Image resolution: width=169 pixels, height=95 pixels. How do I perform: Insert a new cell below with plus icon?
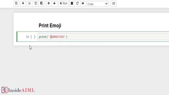pyautogui.click(x=23, y=3)
